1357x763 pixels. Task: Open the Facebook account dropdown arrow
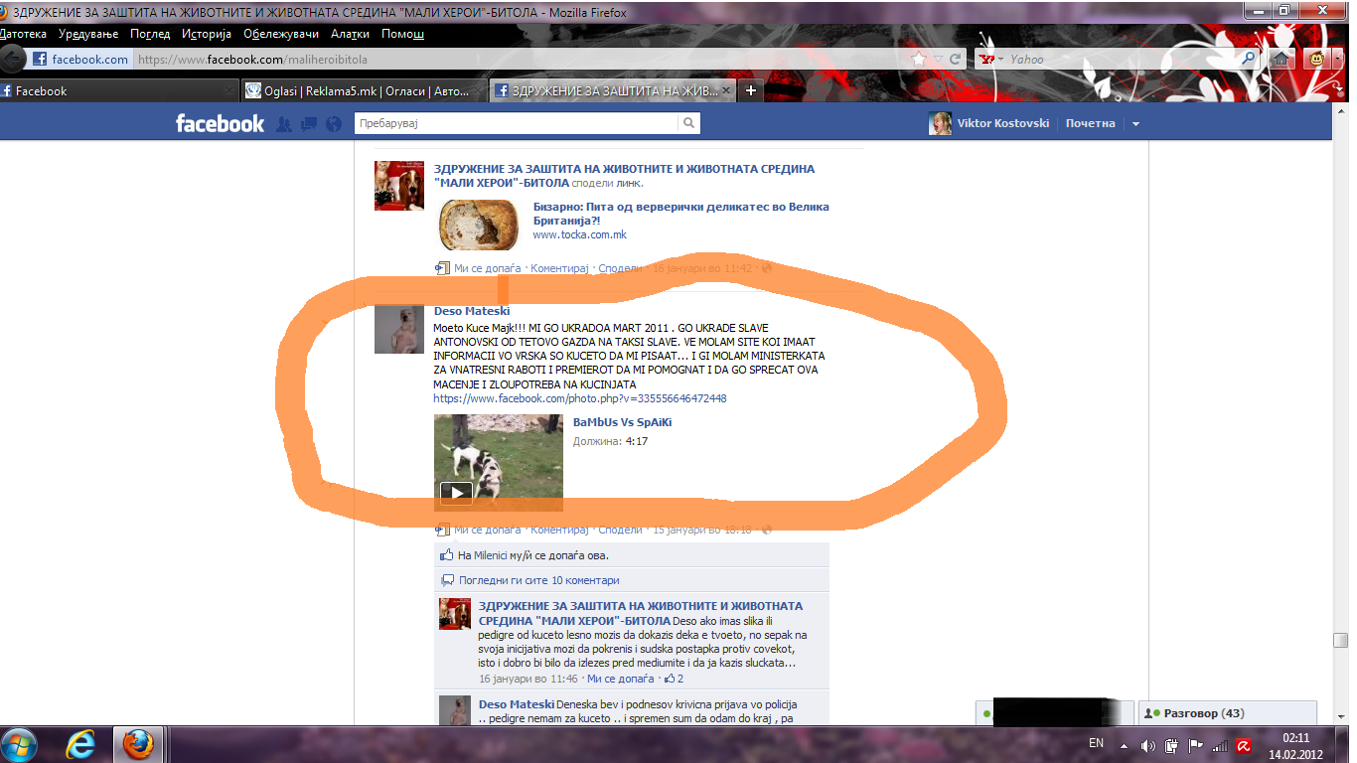pyautogui.click(x=1135, y=124)
